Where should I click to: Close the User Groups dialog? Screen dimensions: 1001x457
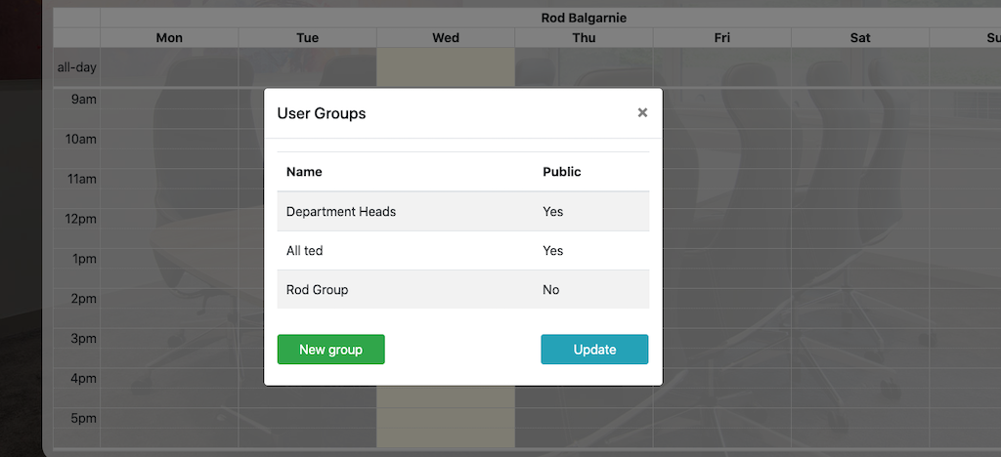click(x=642, y=112)
